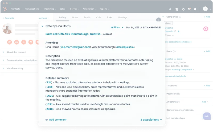
Task: Click the create note round icon
Action: [10, 42]
